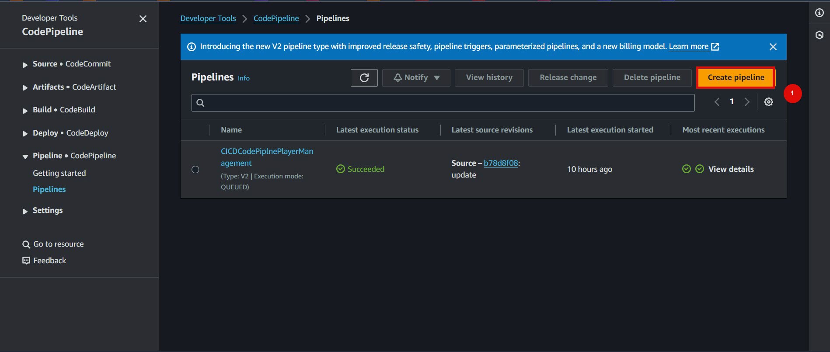
Task: Open the CodePipeline breadcrumb link
Action: click(x=276, y=18)
